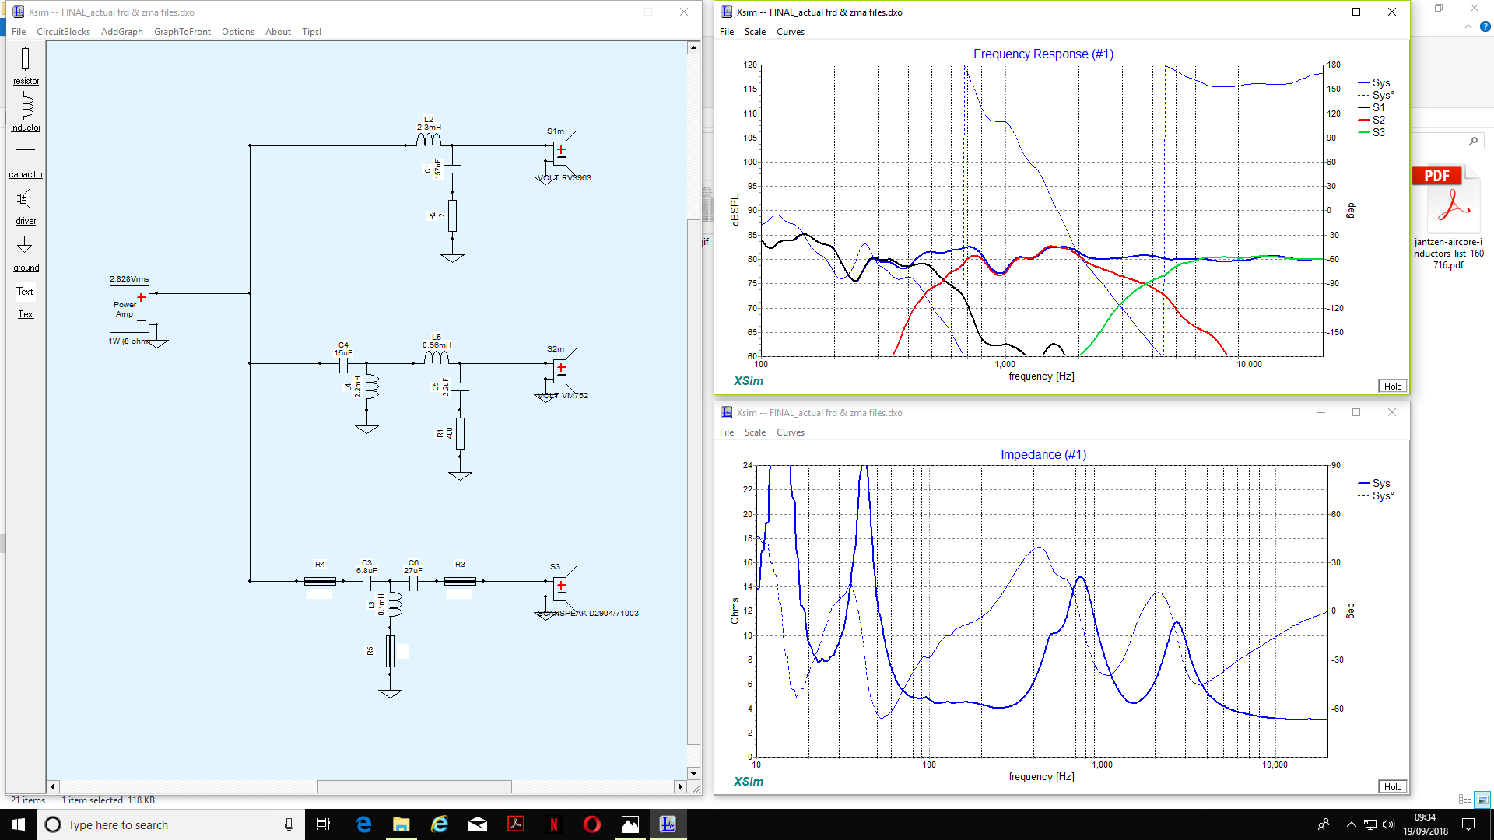Screen dimensions: 1494x840
Task: Click schematic scroll left arrow
Action: (53, 786)
